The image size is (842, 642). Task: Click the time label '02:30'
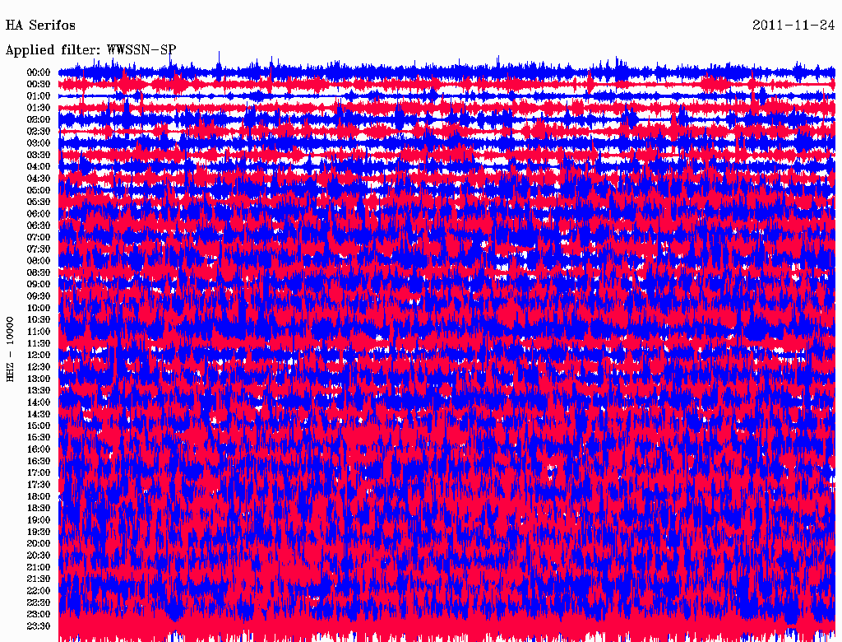tap(39, 132)
